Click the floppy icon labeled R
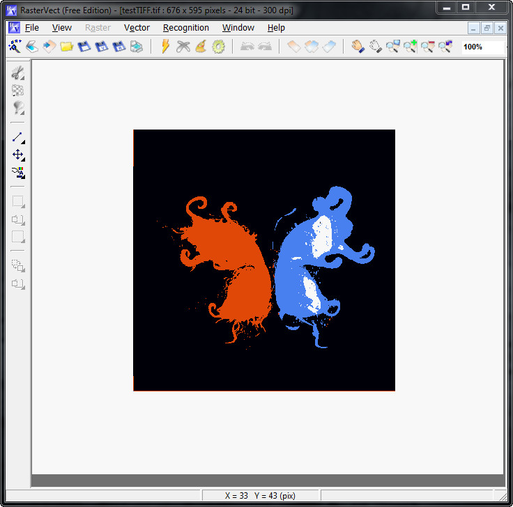Viewport: 513px width, 507px height. pos(119,47)
